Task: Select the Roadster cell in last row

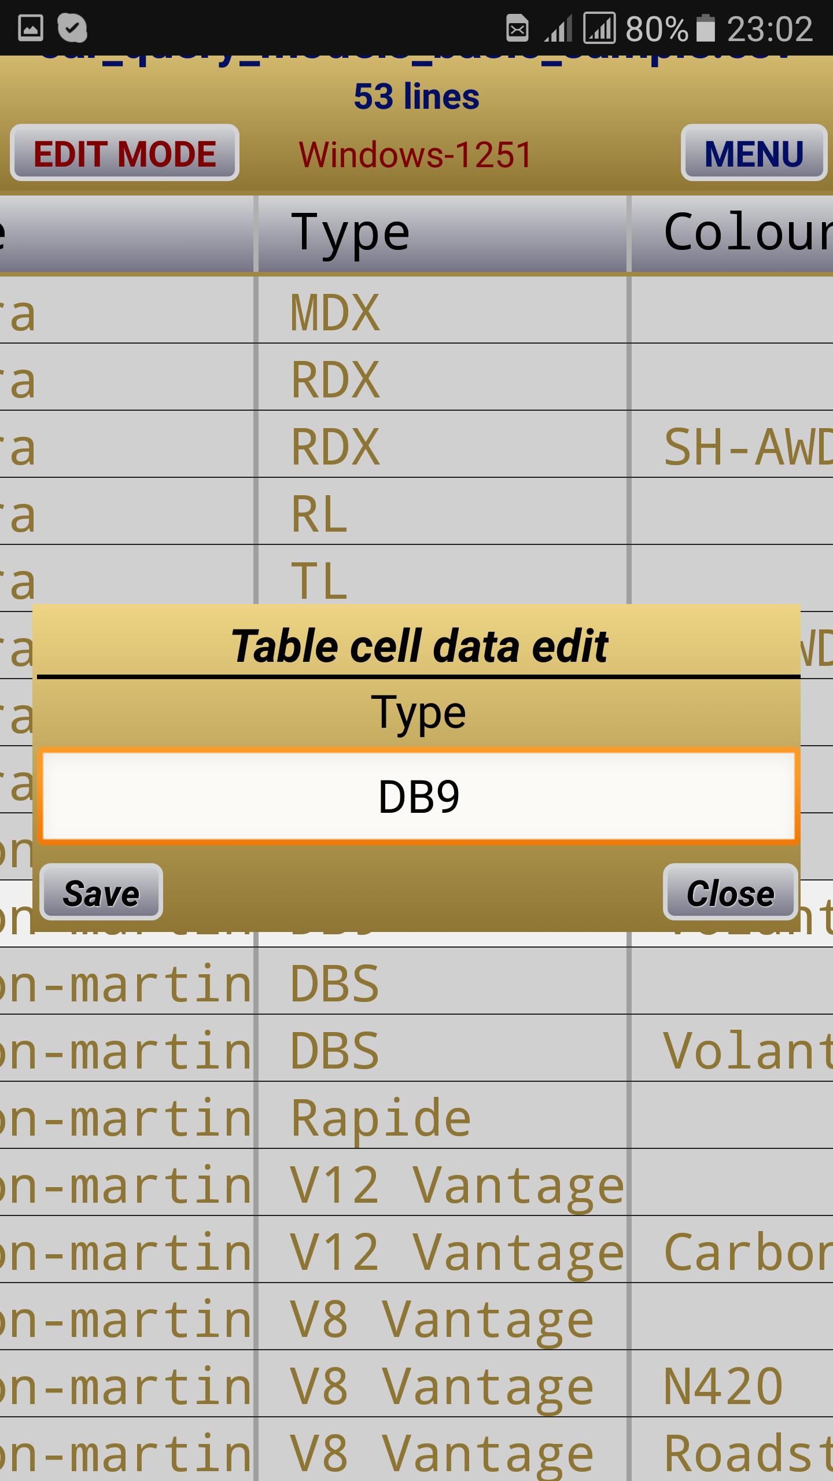Action: (x=732, y=1450)
